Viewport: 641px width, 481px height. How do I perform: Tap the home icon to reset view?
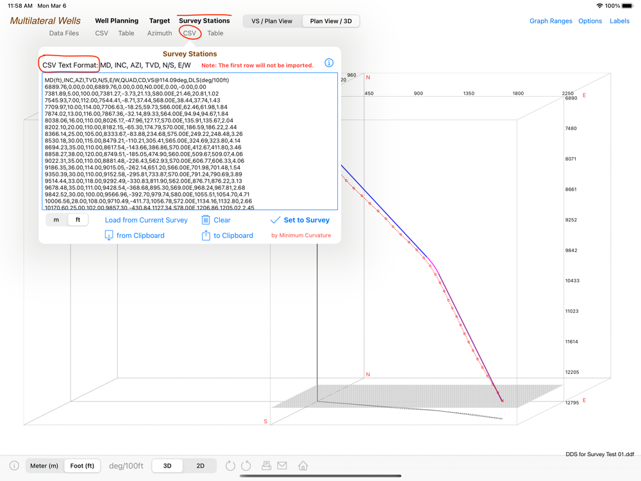coord(303,466)
